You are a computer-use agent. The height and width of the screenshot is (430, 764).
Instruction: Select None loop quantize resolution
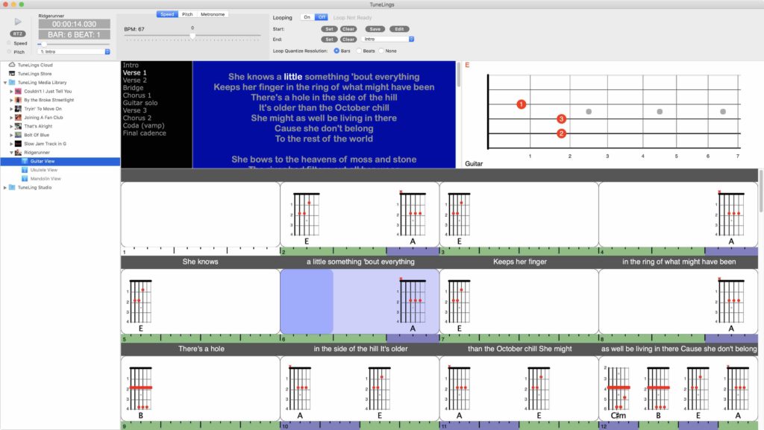coord(381,51)
